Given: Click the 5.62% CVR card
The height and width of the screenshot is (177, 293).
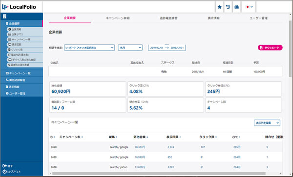Looking at the screenshot, I should click(x=166, y=105).
